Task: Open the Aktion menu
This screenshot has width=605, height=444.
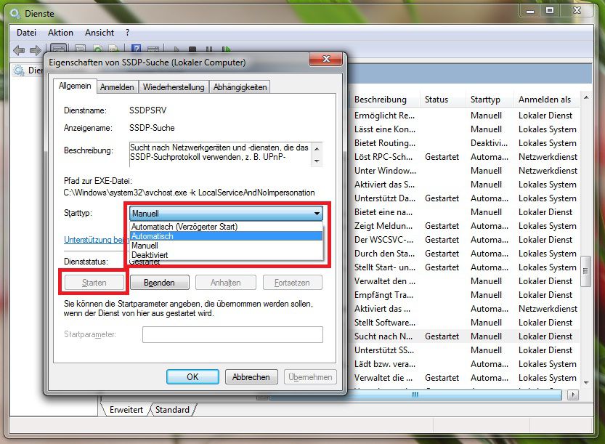Action: pos(60,33)
